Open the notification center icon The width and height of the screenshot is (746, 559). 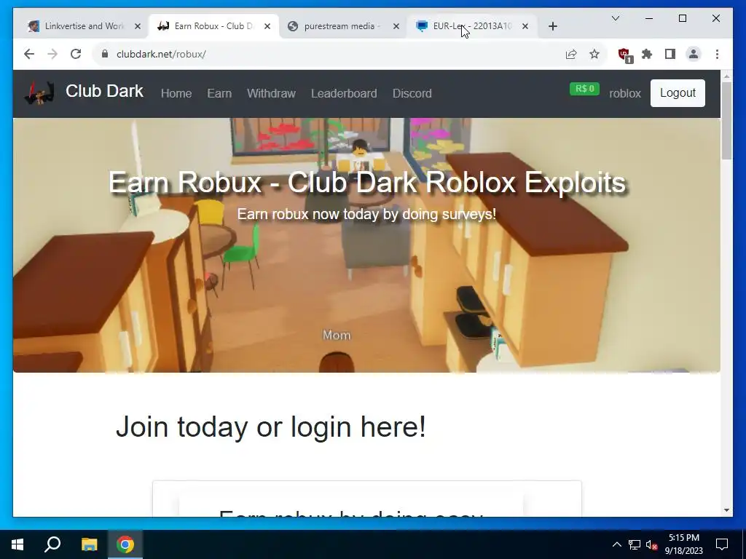pyautogui.click(x=722, y=544)
